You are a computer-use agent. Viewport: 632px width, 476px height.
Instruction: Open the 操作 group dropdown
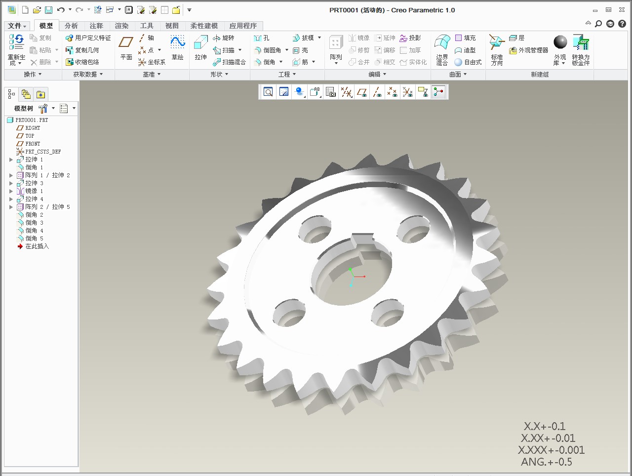click(x=33, y=75)
